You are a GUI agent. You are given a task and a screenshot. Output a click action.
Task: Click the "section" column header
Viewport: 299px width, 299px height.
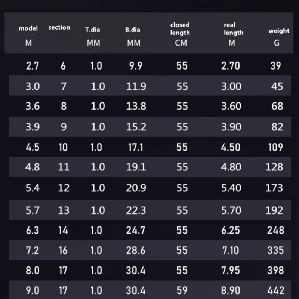pyautogui.click(x=59, y=27)
